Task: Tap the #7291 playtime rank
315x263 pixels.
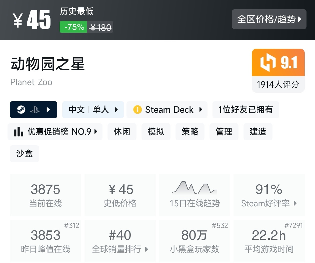Action: point(293,225)
